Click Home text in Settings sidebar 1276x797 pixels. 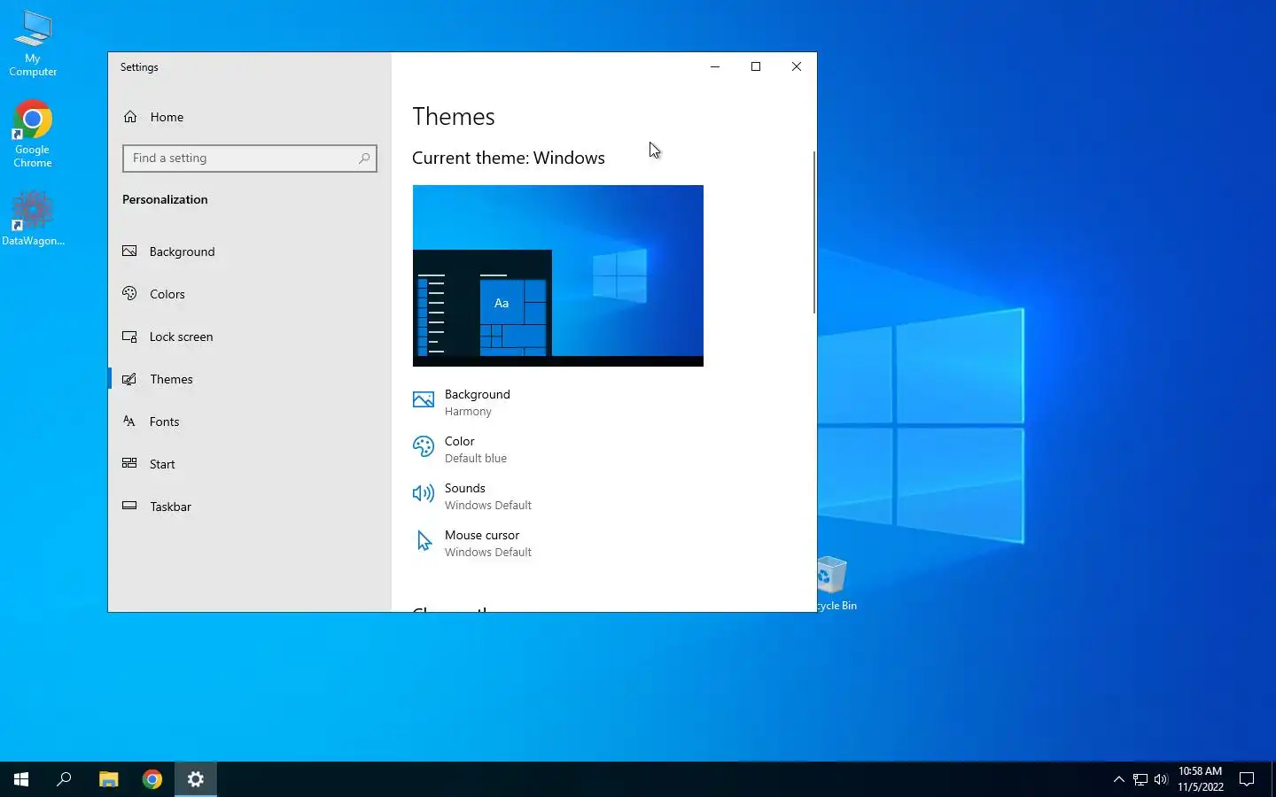click(x=167, y=117)
